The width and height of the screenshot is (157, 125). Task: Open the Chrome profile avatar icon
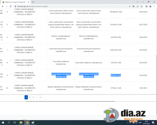coord(150,6)
